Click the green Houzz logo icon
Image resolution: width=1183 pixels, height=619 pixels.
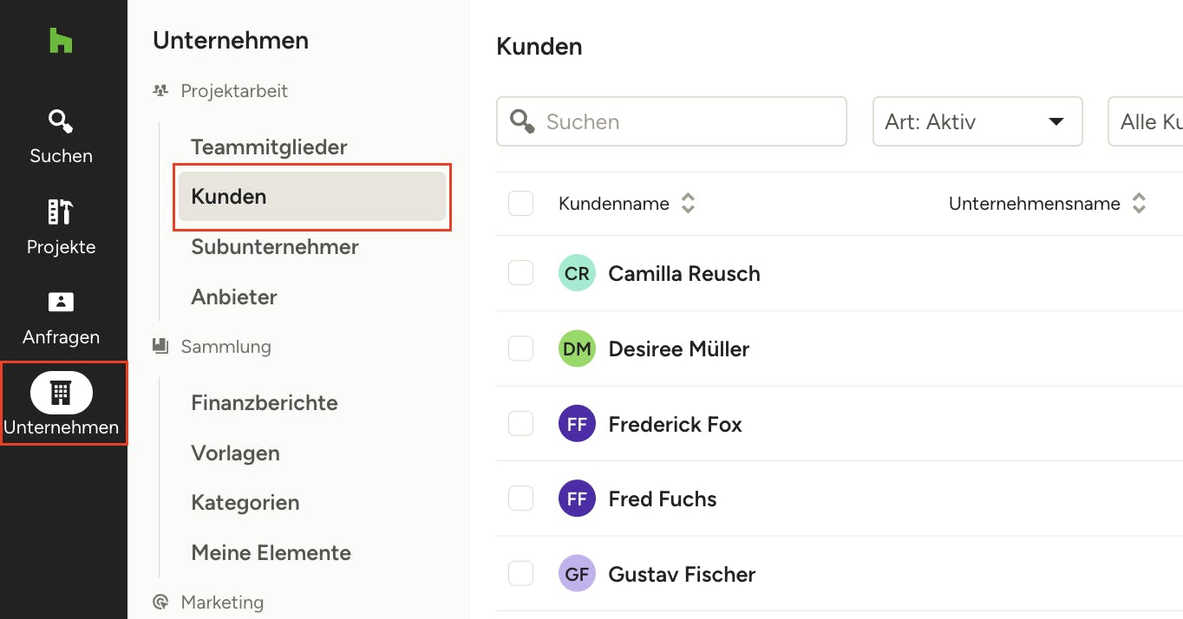click(61, 41)
